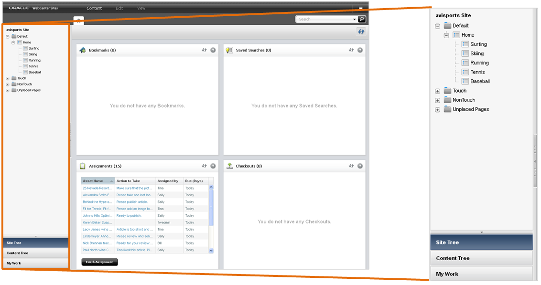The image size is (541, 285).
Task: Open help for the Assignments widget
Action: [x=213, y=166]
